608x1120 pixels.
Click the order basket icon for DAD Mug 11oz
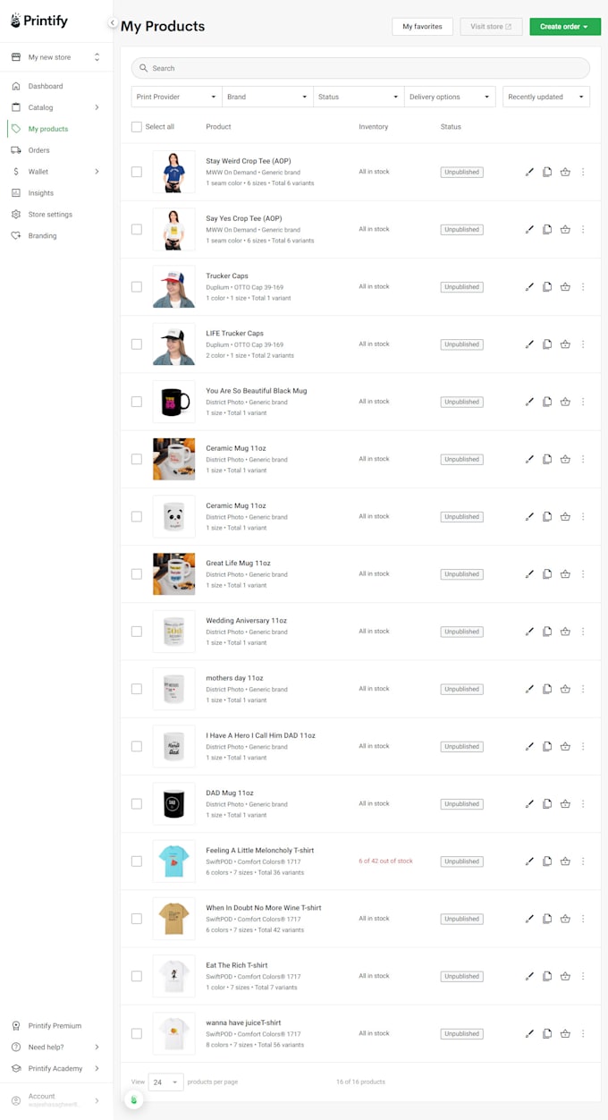[x=565, y=803]
